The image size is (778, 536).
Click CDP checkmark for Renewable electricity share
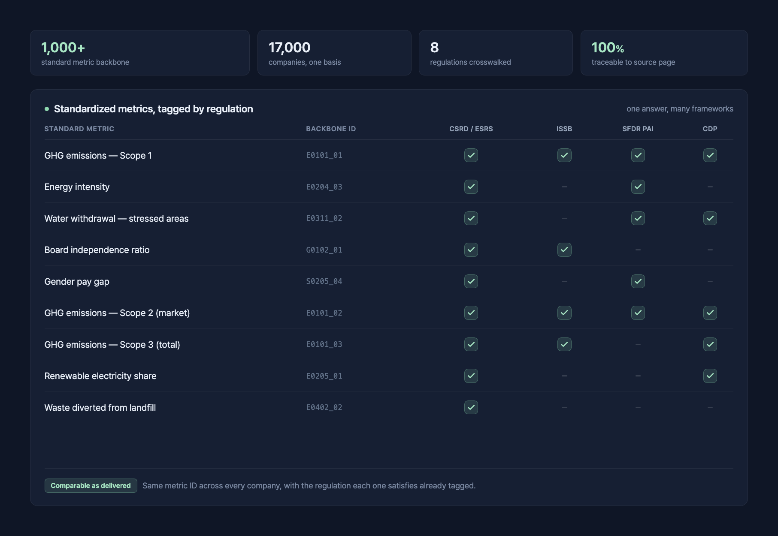pyautogui.click(x=710, y=376)
